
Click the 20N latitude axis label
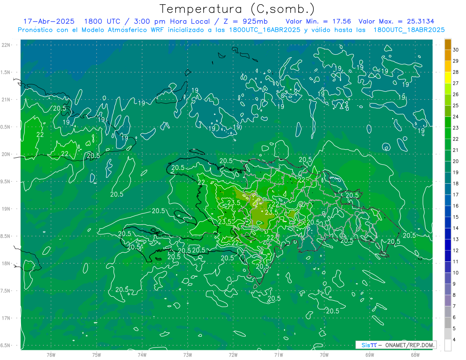click(6, 154)
